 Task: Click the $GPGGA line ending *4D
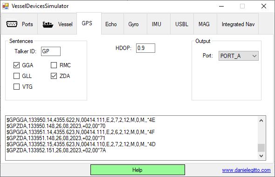[x=81, y=144]
